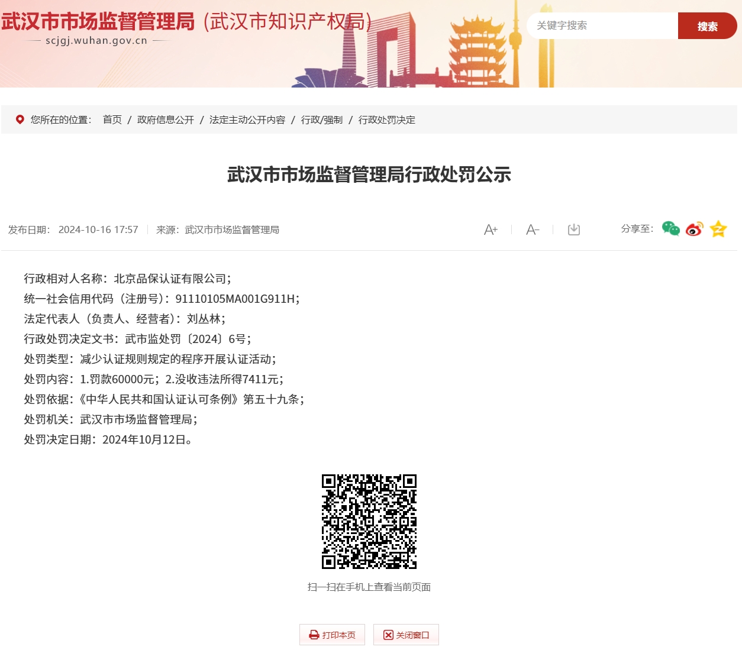Open 政府信息公开 breadcrumb link

point(166,119)
